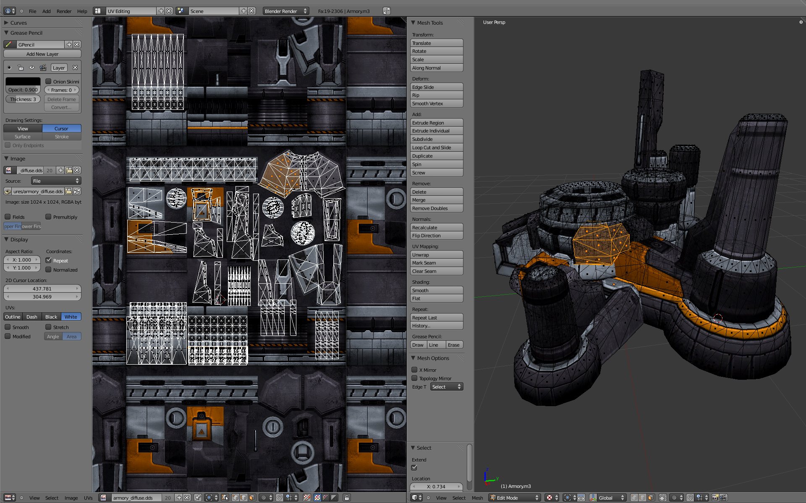Open the Mesh menu in the 3D viewport

[477, 498]
